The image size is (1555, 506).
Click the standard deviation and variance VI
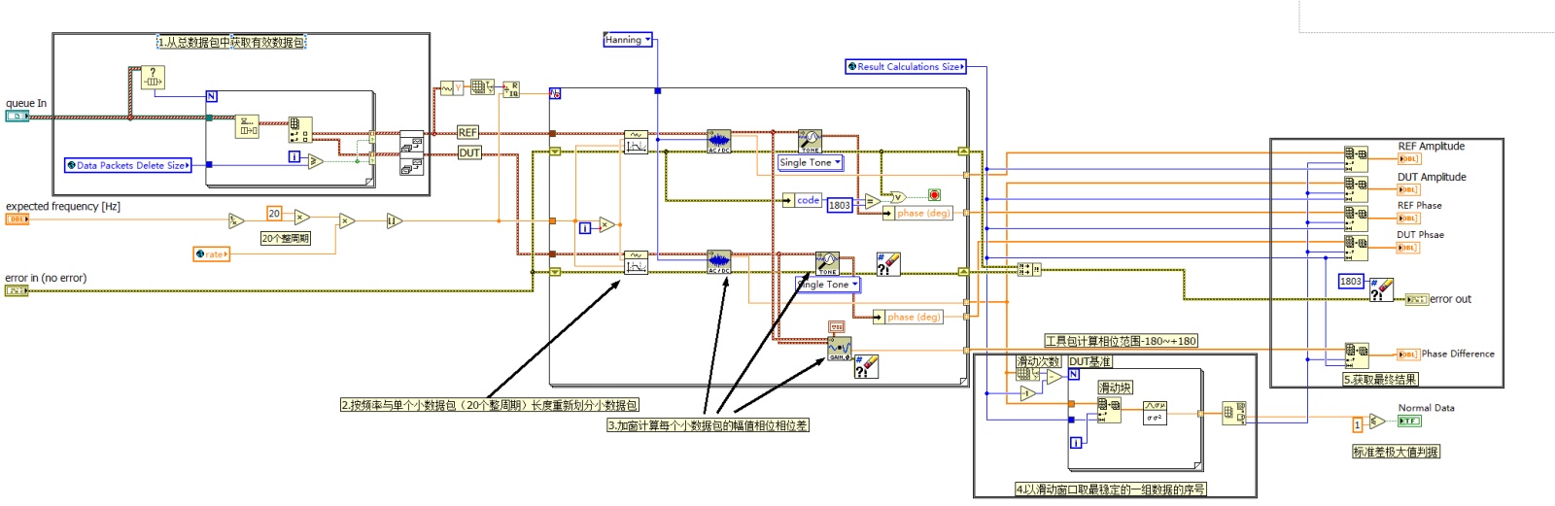1155,412
